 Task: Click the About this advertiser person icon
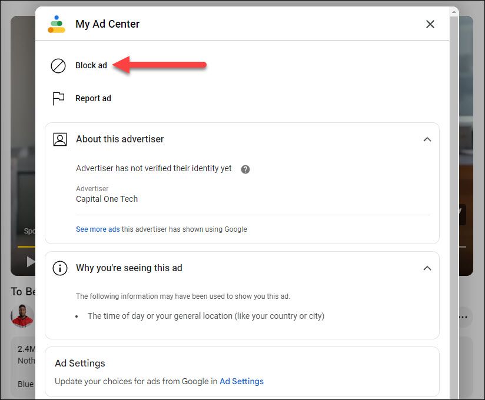(x=59, y=139)
